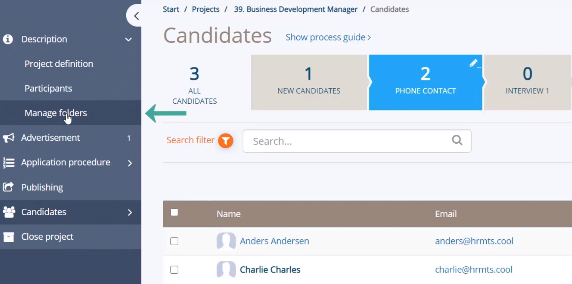Image resolution: width=572 pixels, height=284 pixels.
Task: Check the box next to Anders Andersen
Action: click(174, 241)
